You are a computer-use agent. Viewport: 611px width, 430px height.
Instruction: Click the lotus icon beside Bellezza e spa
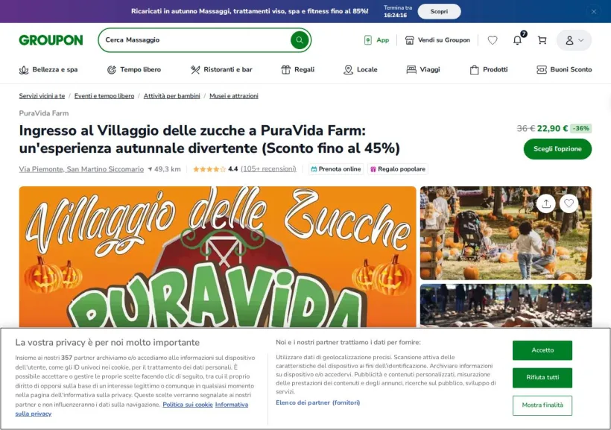click(24, 70)
